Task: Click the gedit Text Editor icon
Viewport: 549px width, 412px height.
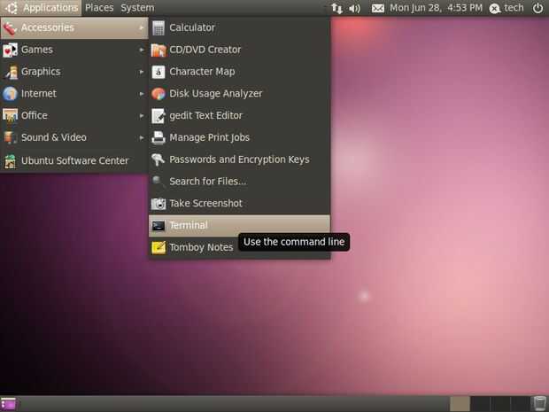Action: (x=159, y=116)
